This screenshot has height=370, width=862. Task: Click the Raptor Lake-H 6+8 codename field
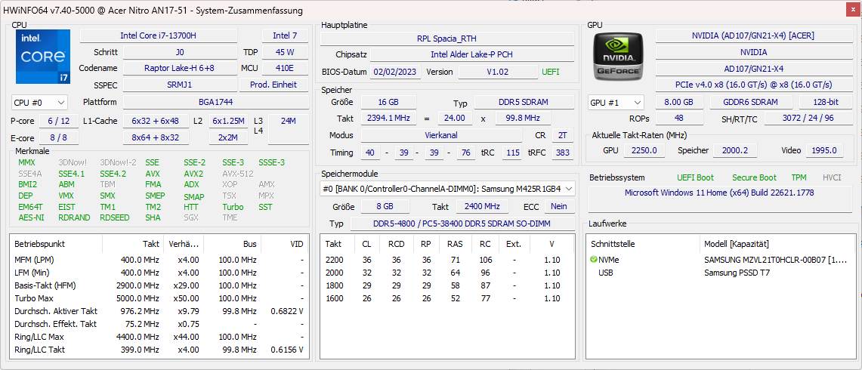(179, 68)
